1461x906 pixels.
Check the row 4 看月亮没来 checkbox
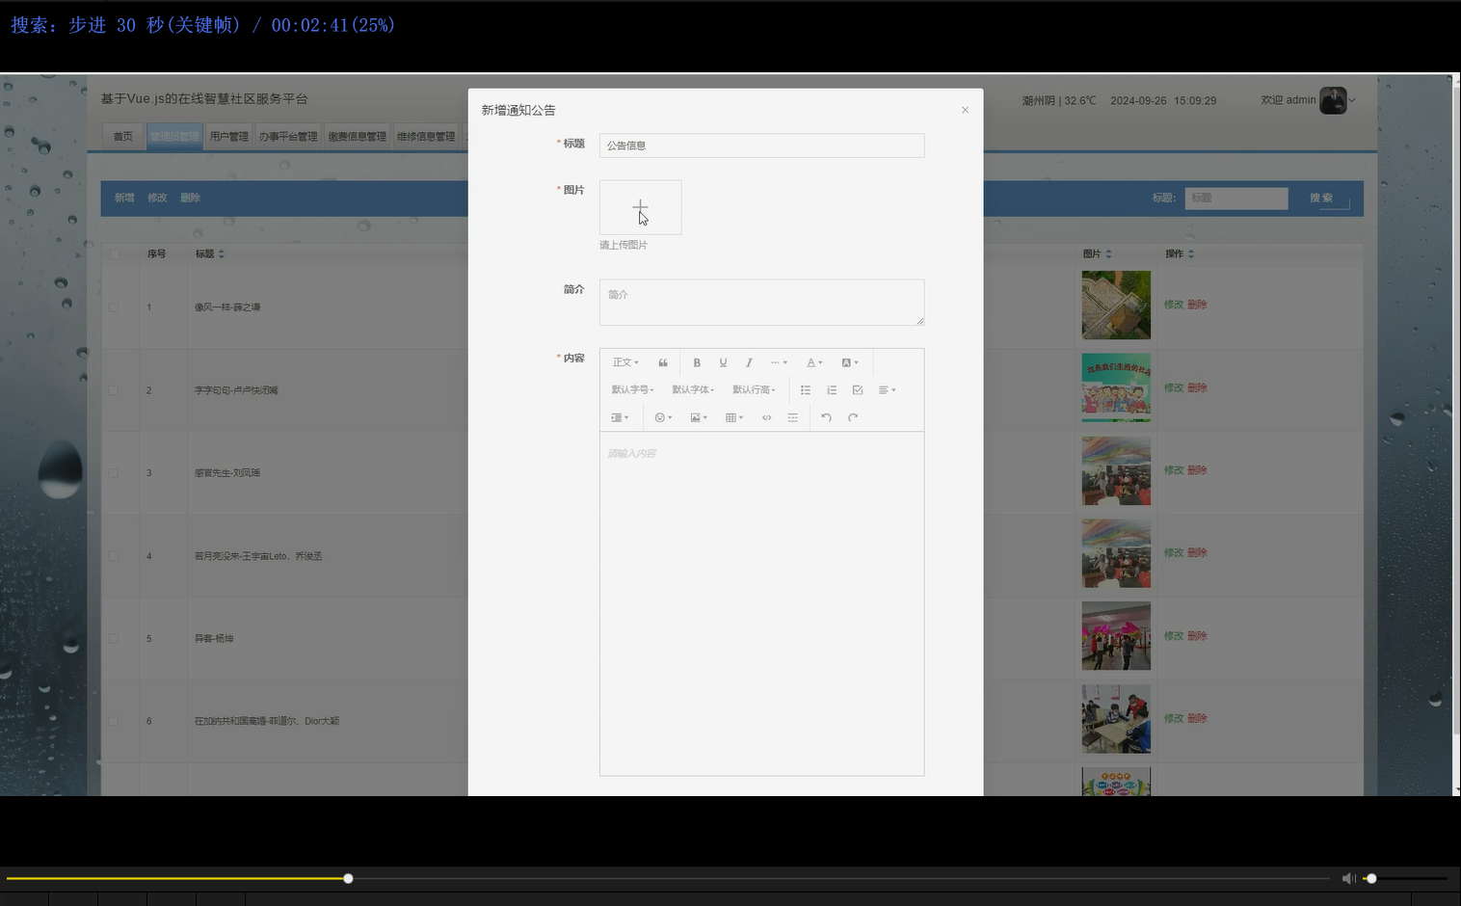[114, 556]
